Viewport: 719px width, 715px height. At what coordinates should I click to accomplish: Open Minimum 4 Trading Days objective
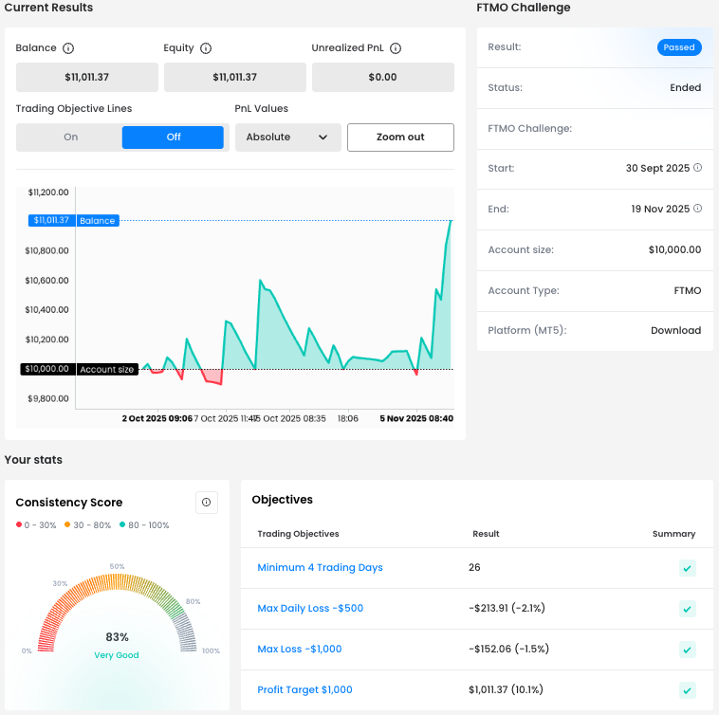coord(320,568)
